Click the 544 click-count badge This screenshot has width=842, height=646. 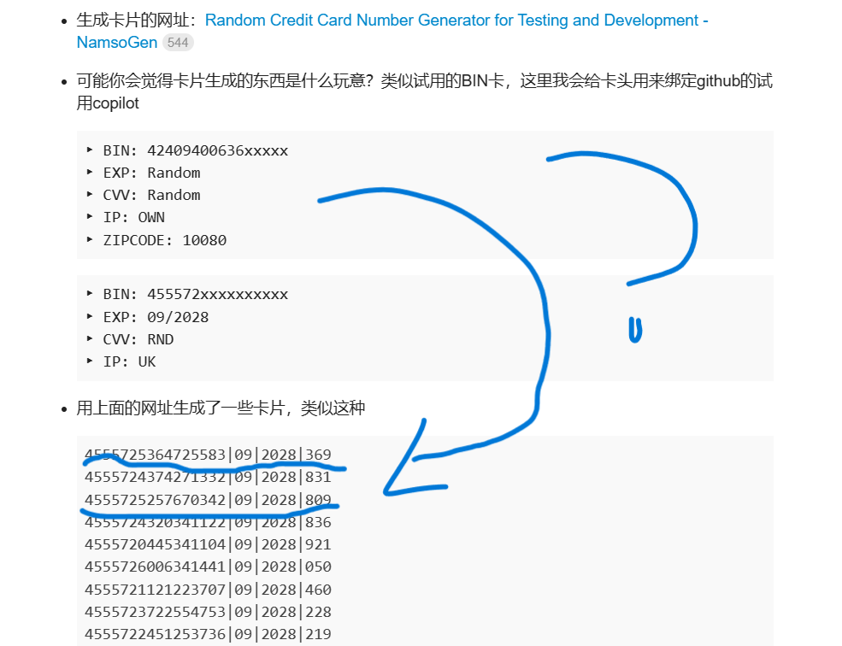point(178,43)
